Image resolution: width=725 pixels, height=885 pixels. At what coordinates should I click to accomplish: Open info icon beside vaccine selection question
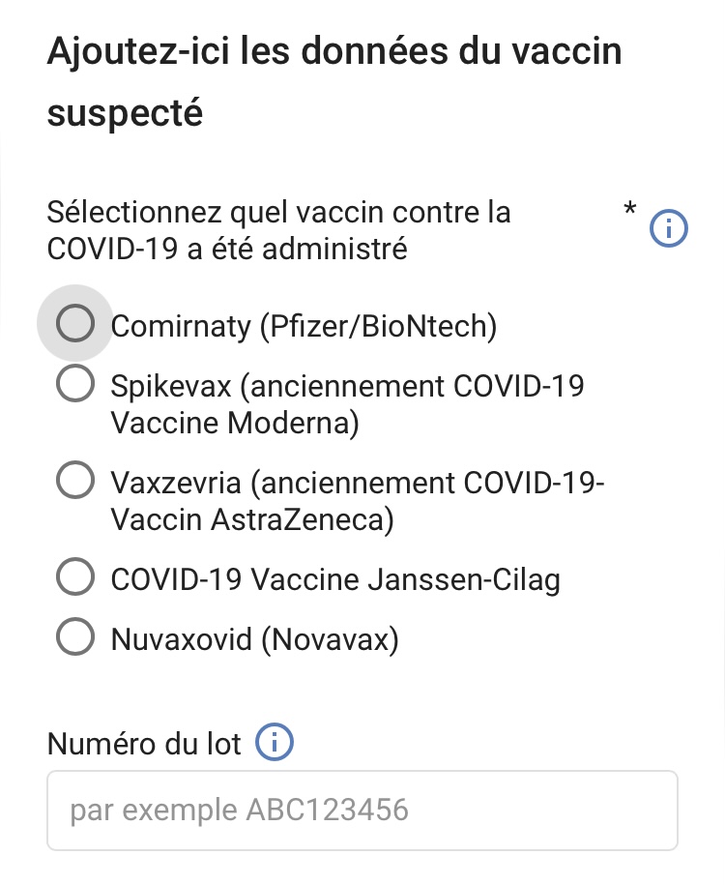669,229
